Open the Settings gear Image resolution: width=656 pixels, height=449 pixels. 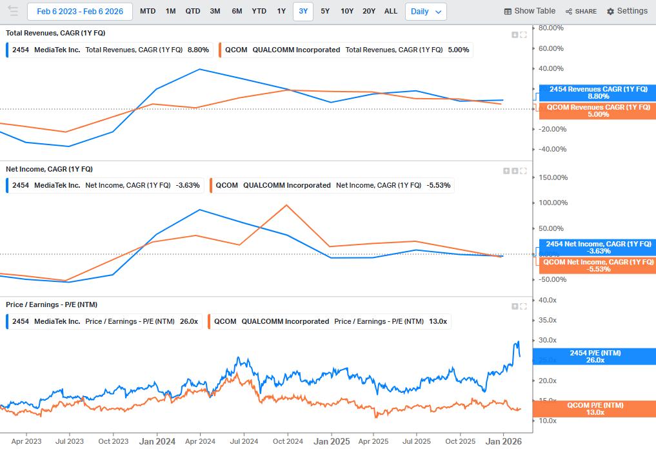627,11
